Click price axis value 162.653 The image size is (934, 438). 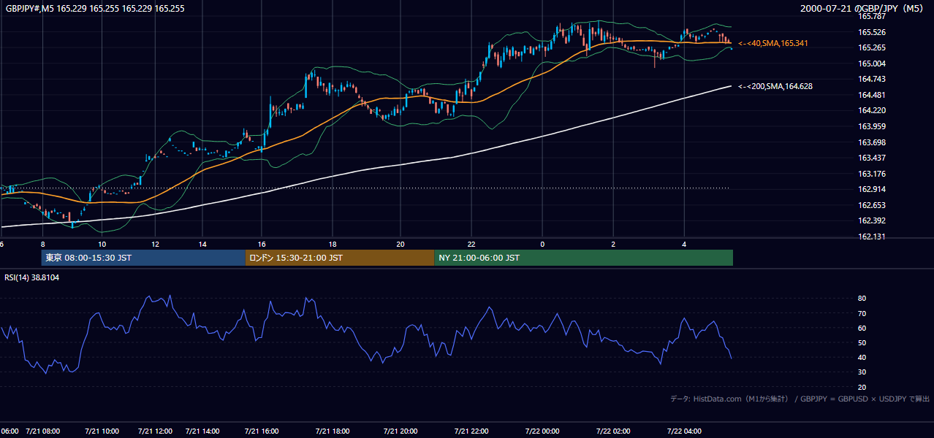[872, 205]
